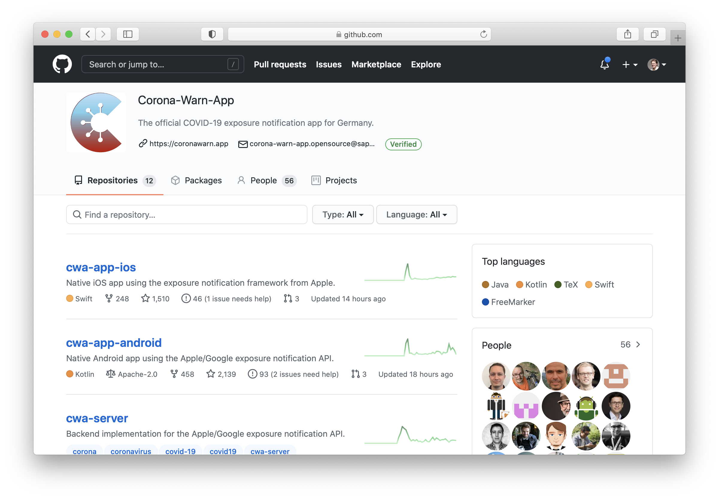This screenshot has width=719, height=499.
Task: Open cwa-server activity graph
Action: point(410,434)
